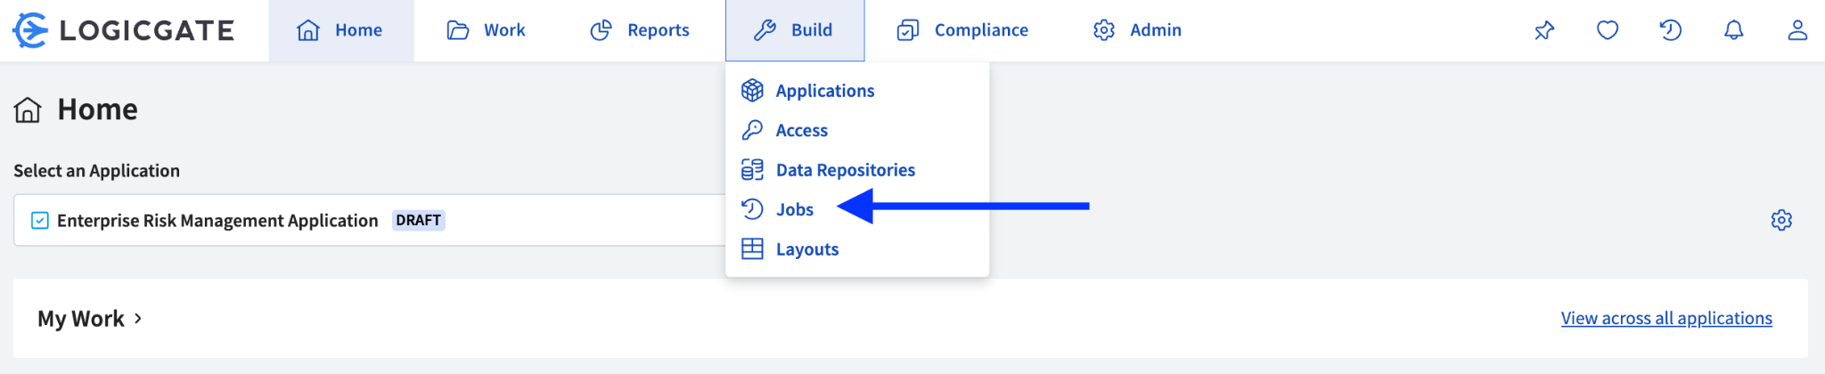Open the pin icon in top bar
The height and width of the screenshot is (374, 1825).
pos(1544,30)
